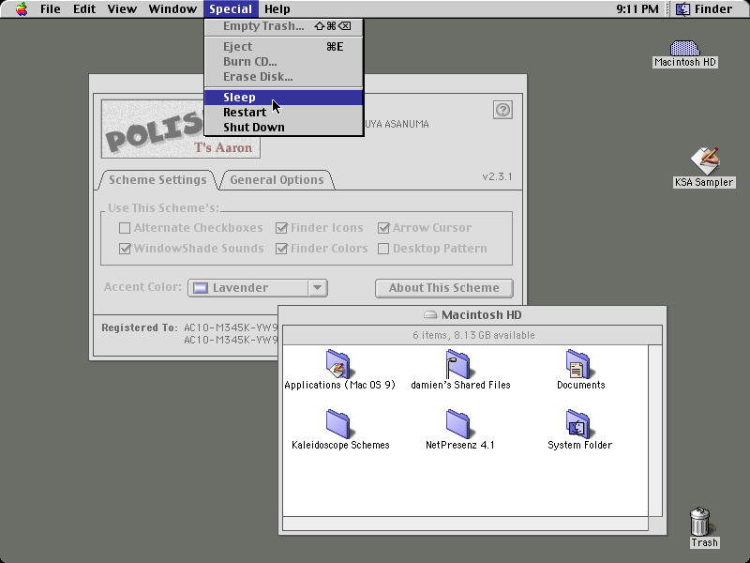Select damien's Shared Files folder icon
The height and width of the screenshot is (563, 750).
[458, 364]
